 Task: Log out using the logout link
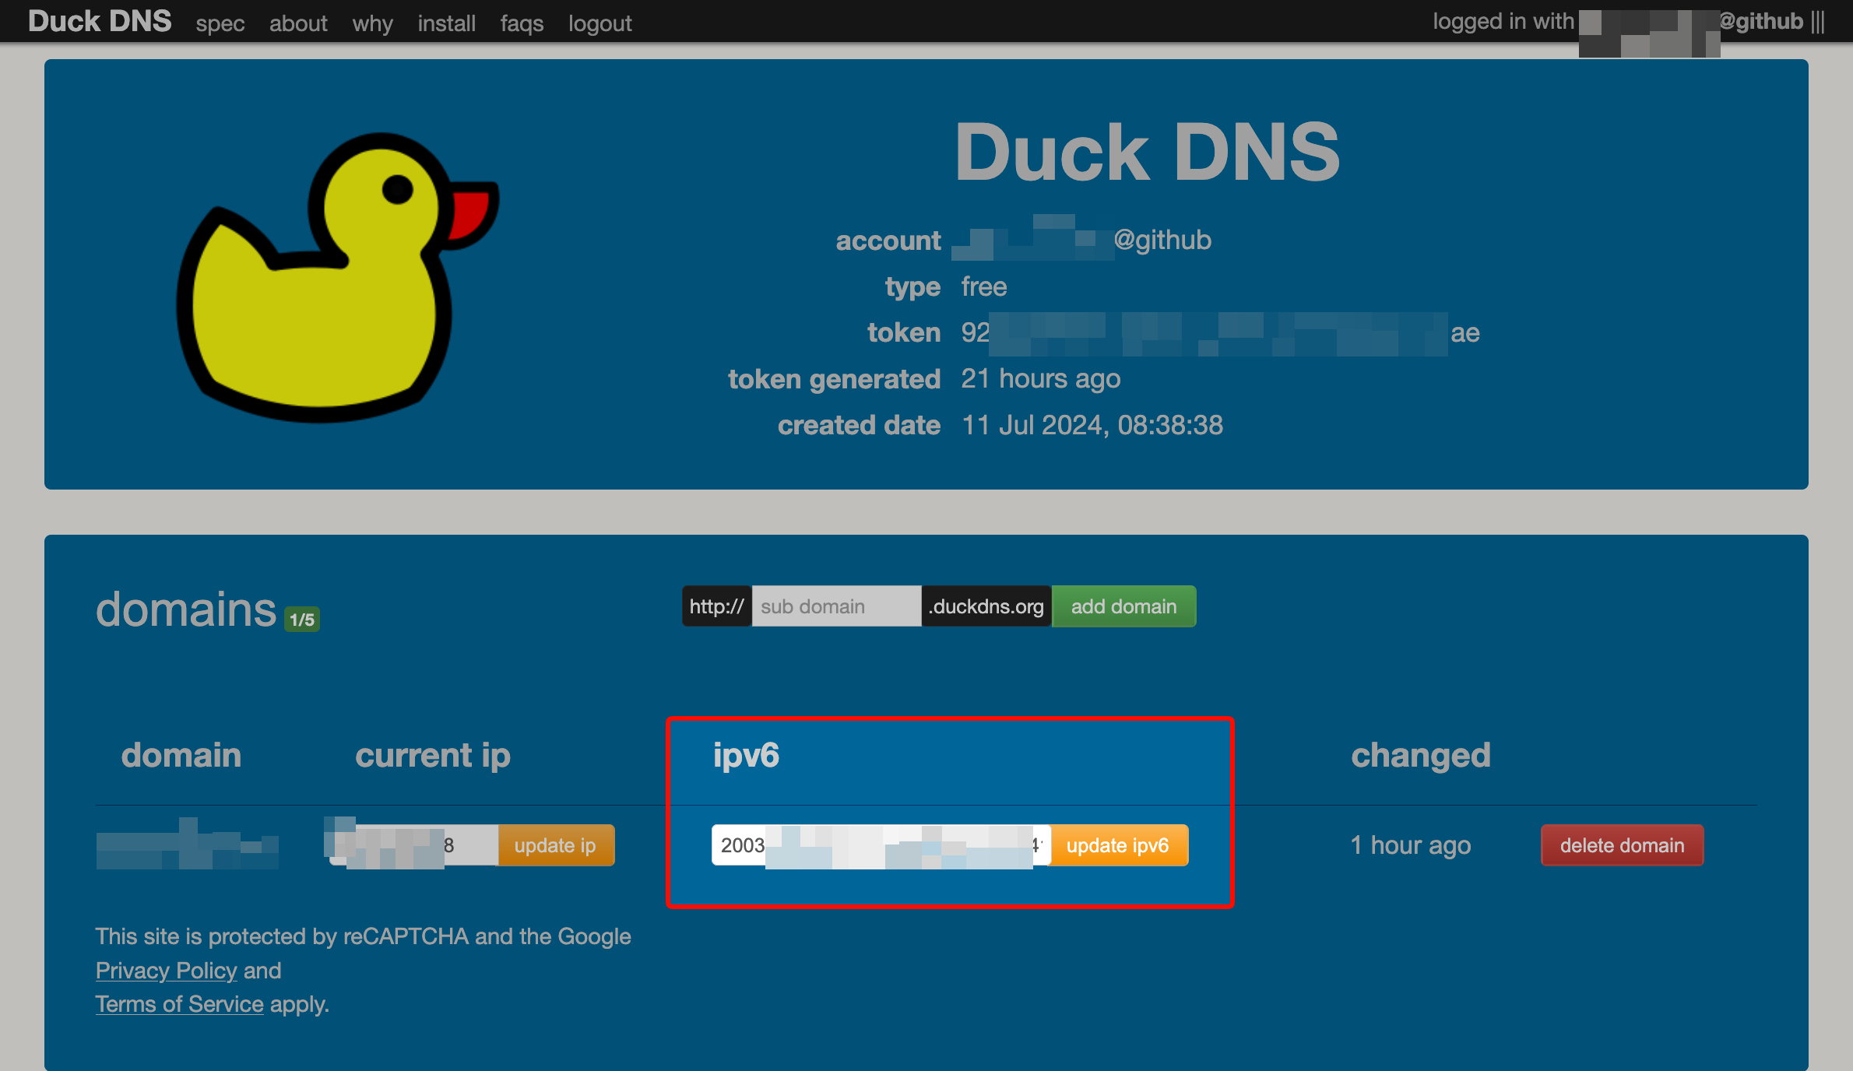[599, 23]
